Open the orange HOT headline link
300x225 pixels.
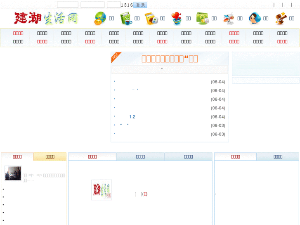point(170,59)
